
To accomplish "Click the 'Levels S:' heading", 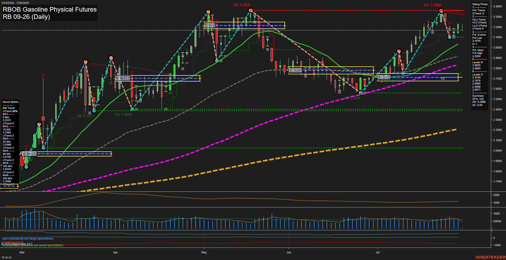I will point(478,75).
